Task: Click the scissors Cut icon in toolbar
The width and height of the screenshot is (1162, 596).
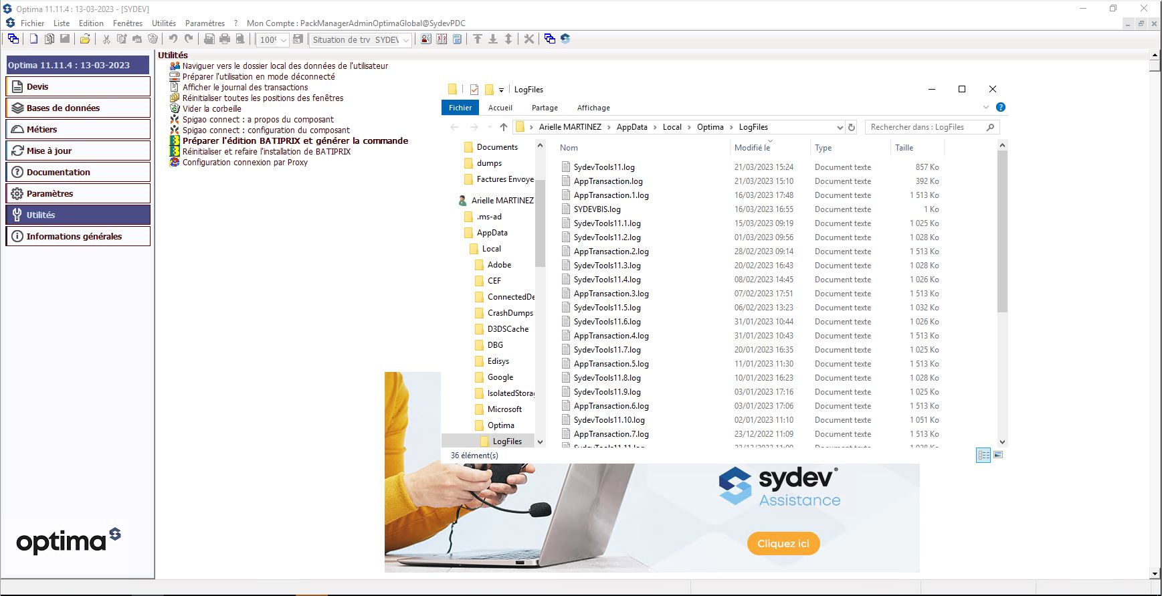Action: (106, 39)
